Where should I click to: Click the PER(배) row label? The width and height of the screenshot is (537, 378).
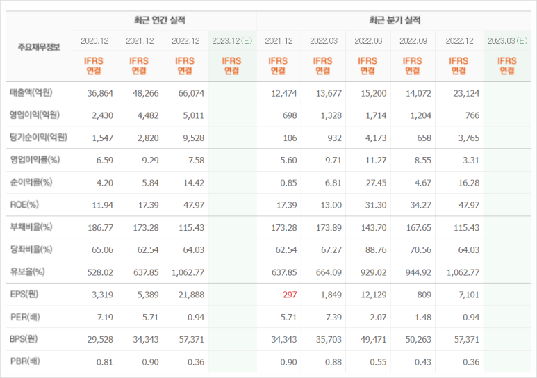point(25,317)
